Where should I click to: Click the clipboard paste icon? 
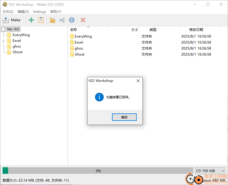(x=41, y=20)
